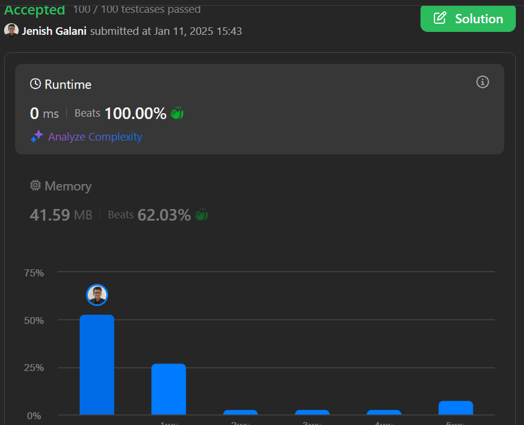Click the profile avatar beside Jenish Galani
This screenshot has width=524, height=425.
click(x=11, y=30)
